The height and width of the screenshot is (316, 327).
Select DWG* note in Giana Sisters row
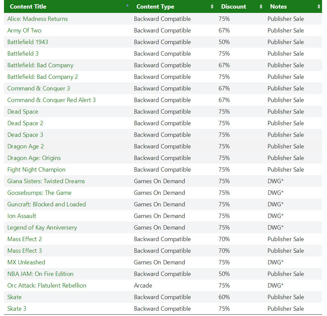tap(275, 181)
